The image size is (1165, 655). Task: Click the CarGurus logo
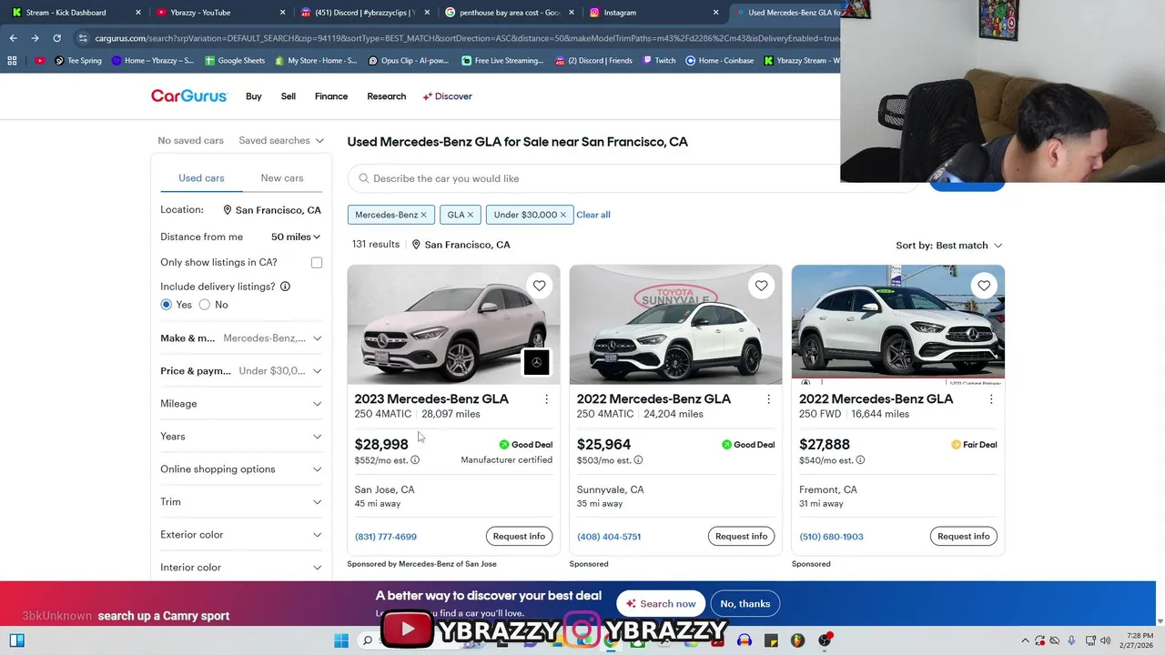click(188, 96)
